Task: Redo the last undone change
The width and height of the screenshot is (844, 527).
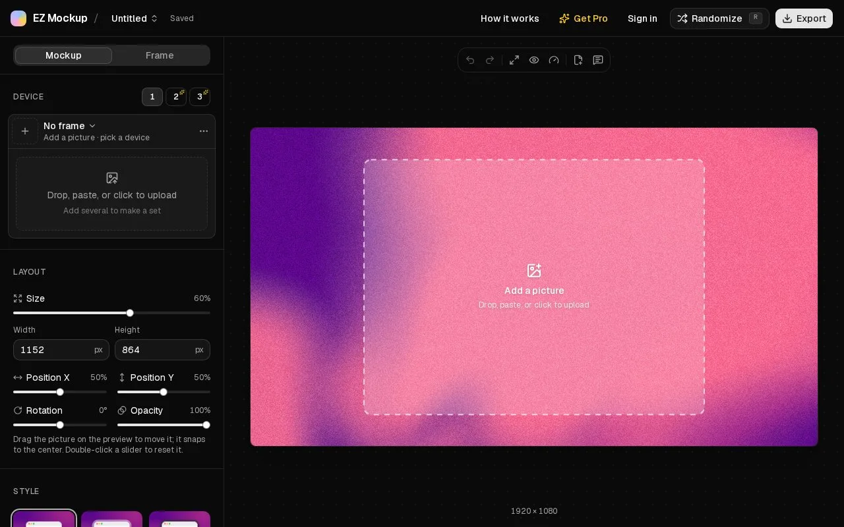Action: (x=490, y=60)
